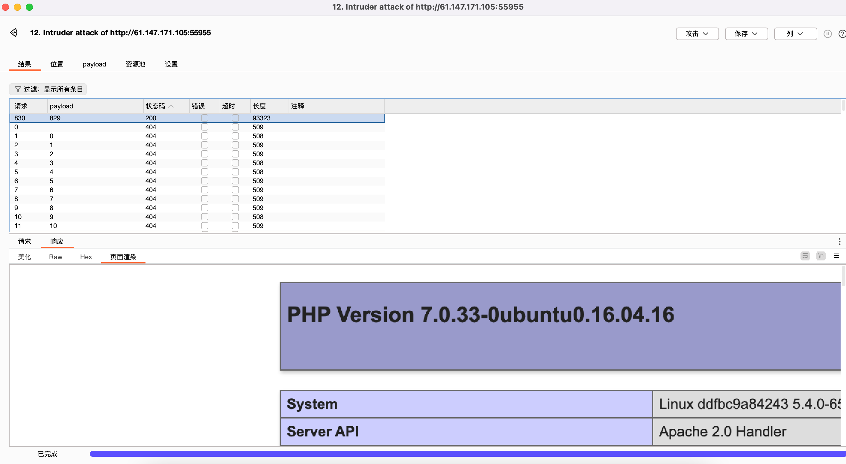The image size is (846, 464).
Task: Enable the error checkbox on request row 5
Action: 205,172
